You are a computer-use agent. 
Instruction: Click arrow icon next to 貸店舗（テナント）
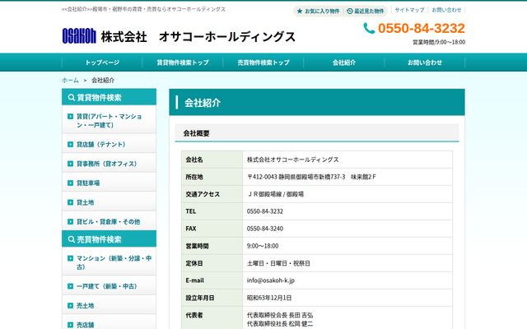tap(70, 144)
